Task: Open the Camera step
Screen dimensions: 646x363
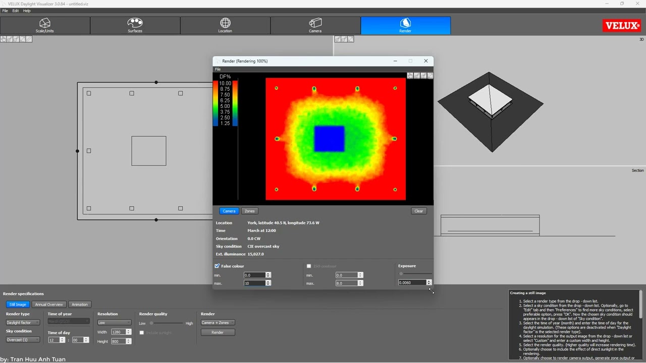Action: pyautogui.click(x=315, y=25)
